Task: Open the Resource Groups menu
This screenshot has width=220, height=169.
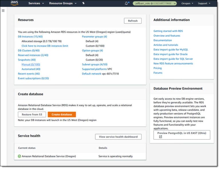Action: point(63,3)
